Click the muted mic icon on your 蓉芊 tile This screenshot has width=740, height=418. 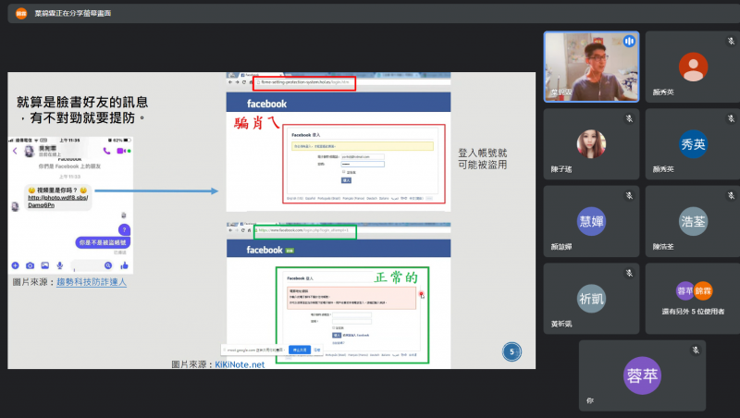pos(696,350)
